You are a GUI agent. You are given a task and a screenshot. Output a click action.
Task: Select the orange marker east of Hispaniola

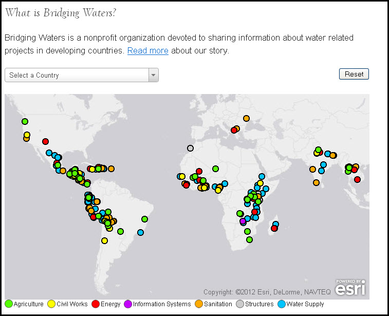tap(111, 169)
